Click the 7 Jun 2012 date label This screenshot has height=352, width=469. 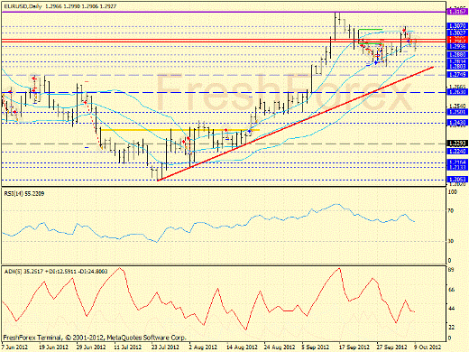pos(15,347)
